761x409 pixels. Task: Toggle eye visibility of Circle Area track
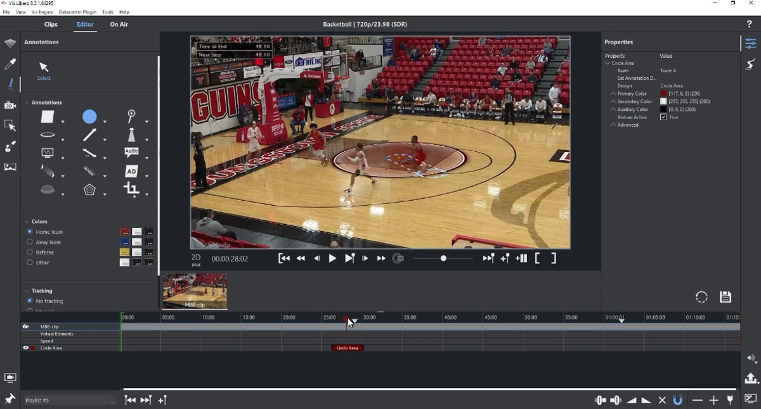26,348
